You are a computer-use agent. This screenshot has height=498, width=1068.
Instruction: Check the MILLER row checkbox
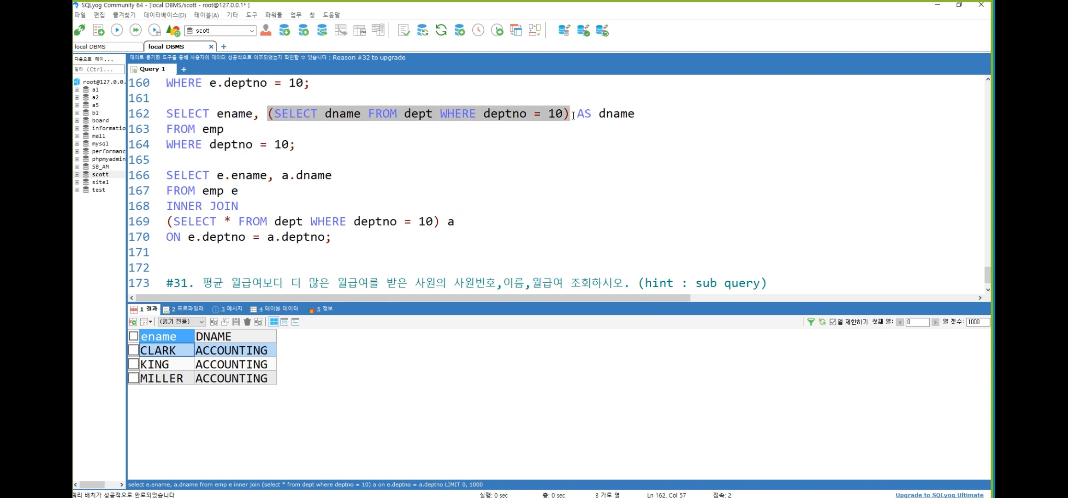pos(134,378)
